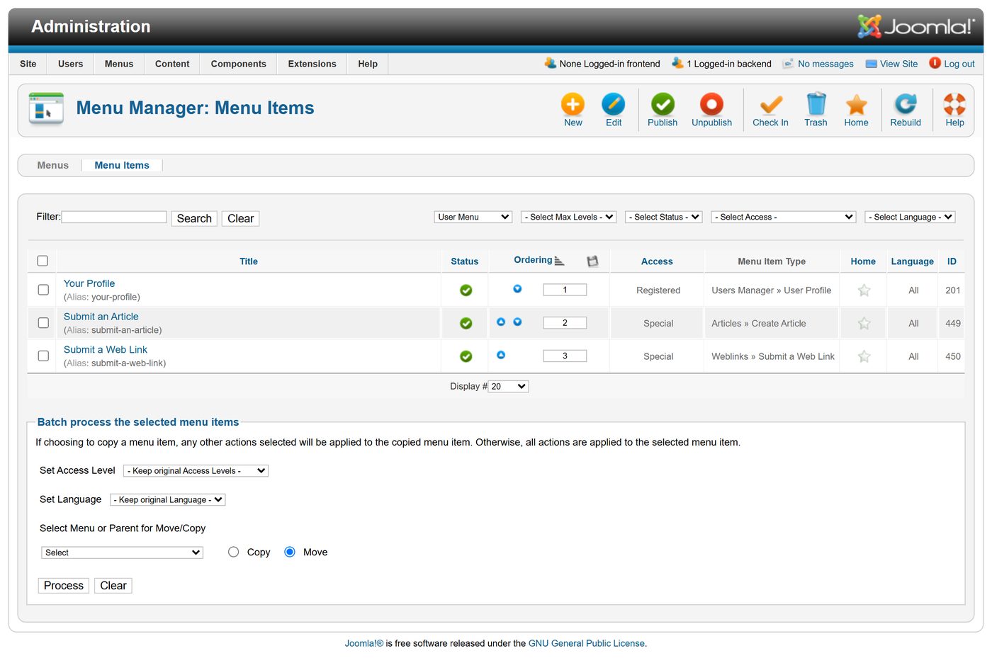
Task: Check the select-all checkbox in table header
Action: 43,261
